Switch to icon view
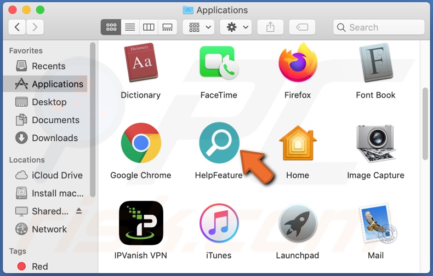Viewport: 433px width, 276px height. click(111, 27)
